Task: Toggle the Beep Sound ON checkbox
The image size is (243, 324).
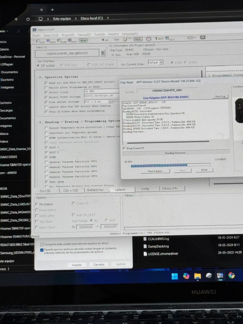Action: pyautogui.click(x=124, y=148)
